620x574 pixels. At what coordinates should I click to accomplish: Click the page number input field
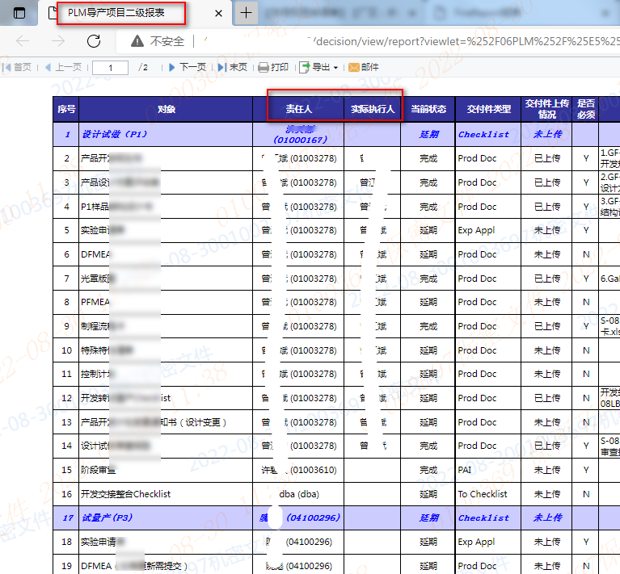111,68
